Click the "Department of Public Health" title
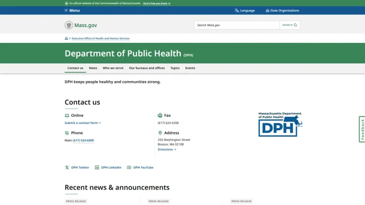Viewport: 365px width, 205px height. click(123, 54)
